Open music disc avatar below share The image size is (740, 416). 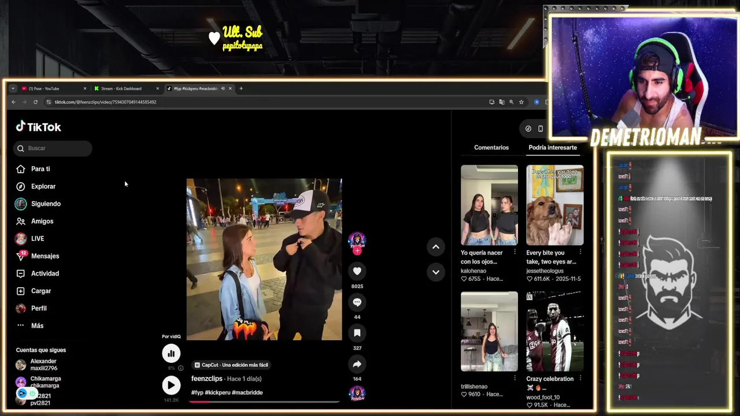click(357, 394)
